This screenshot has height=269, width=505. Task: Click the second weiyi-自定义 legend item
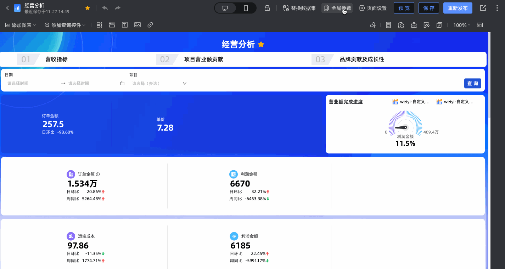(455, 102)
